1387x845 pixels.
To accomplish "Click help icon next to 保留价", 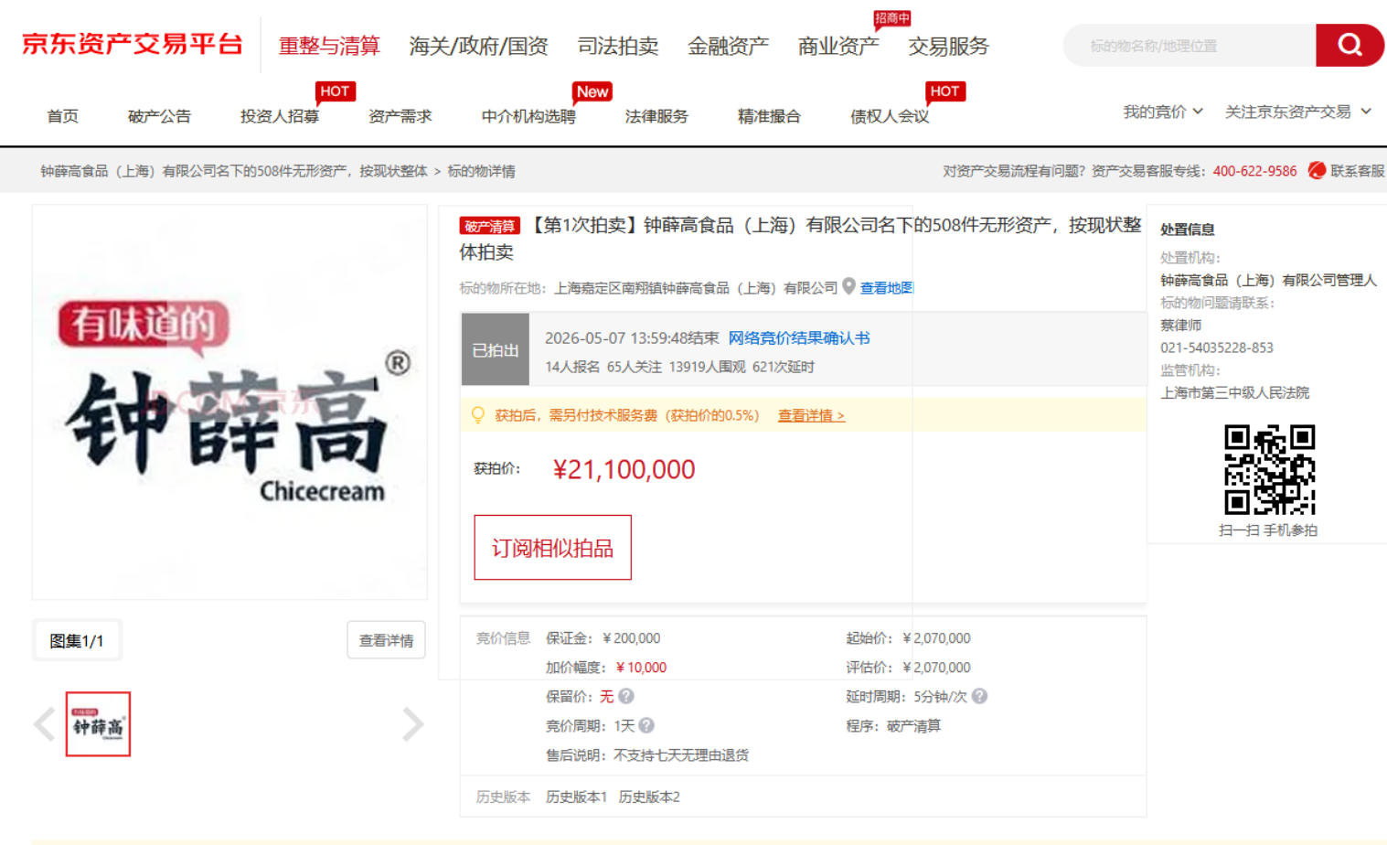I will 626,696.
